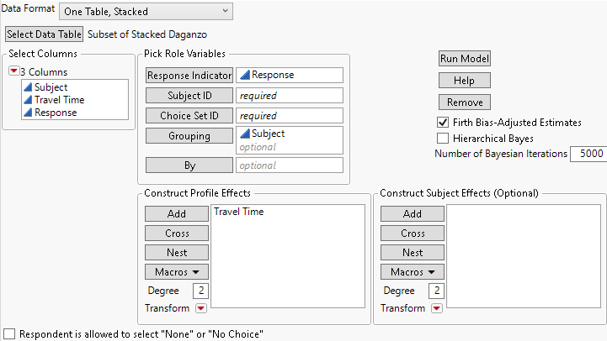
Task: Select the Travel Time column in list
Action: [59, 100]
